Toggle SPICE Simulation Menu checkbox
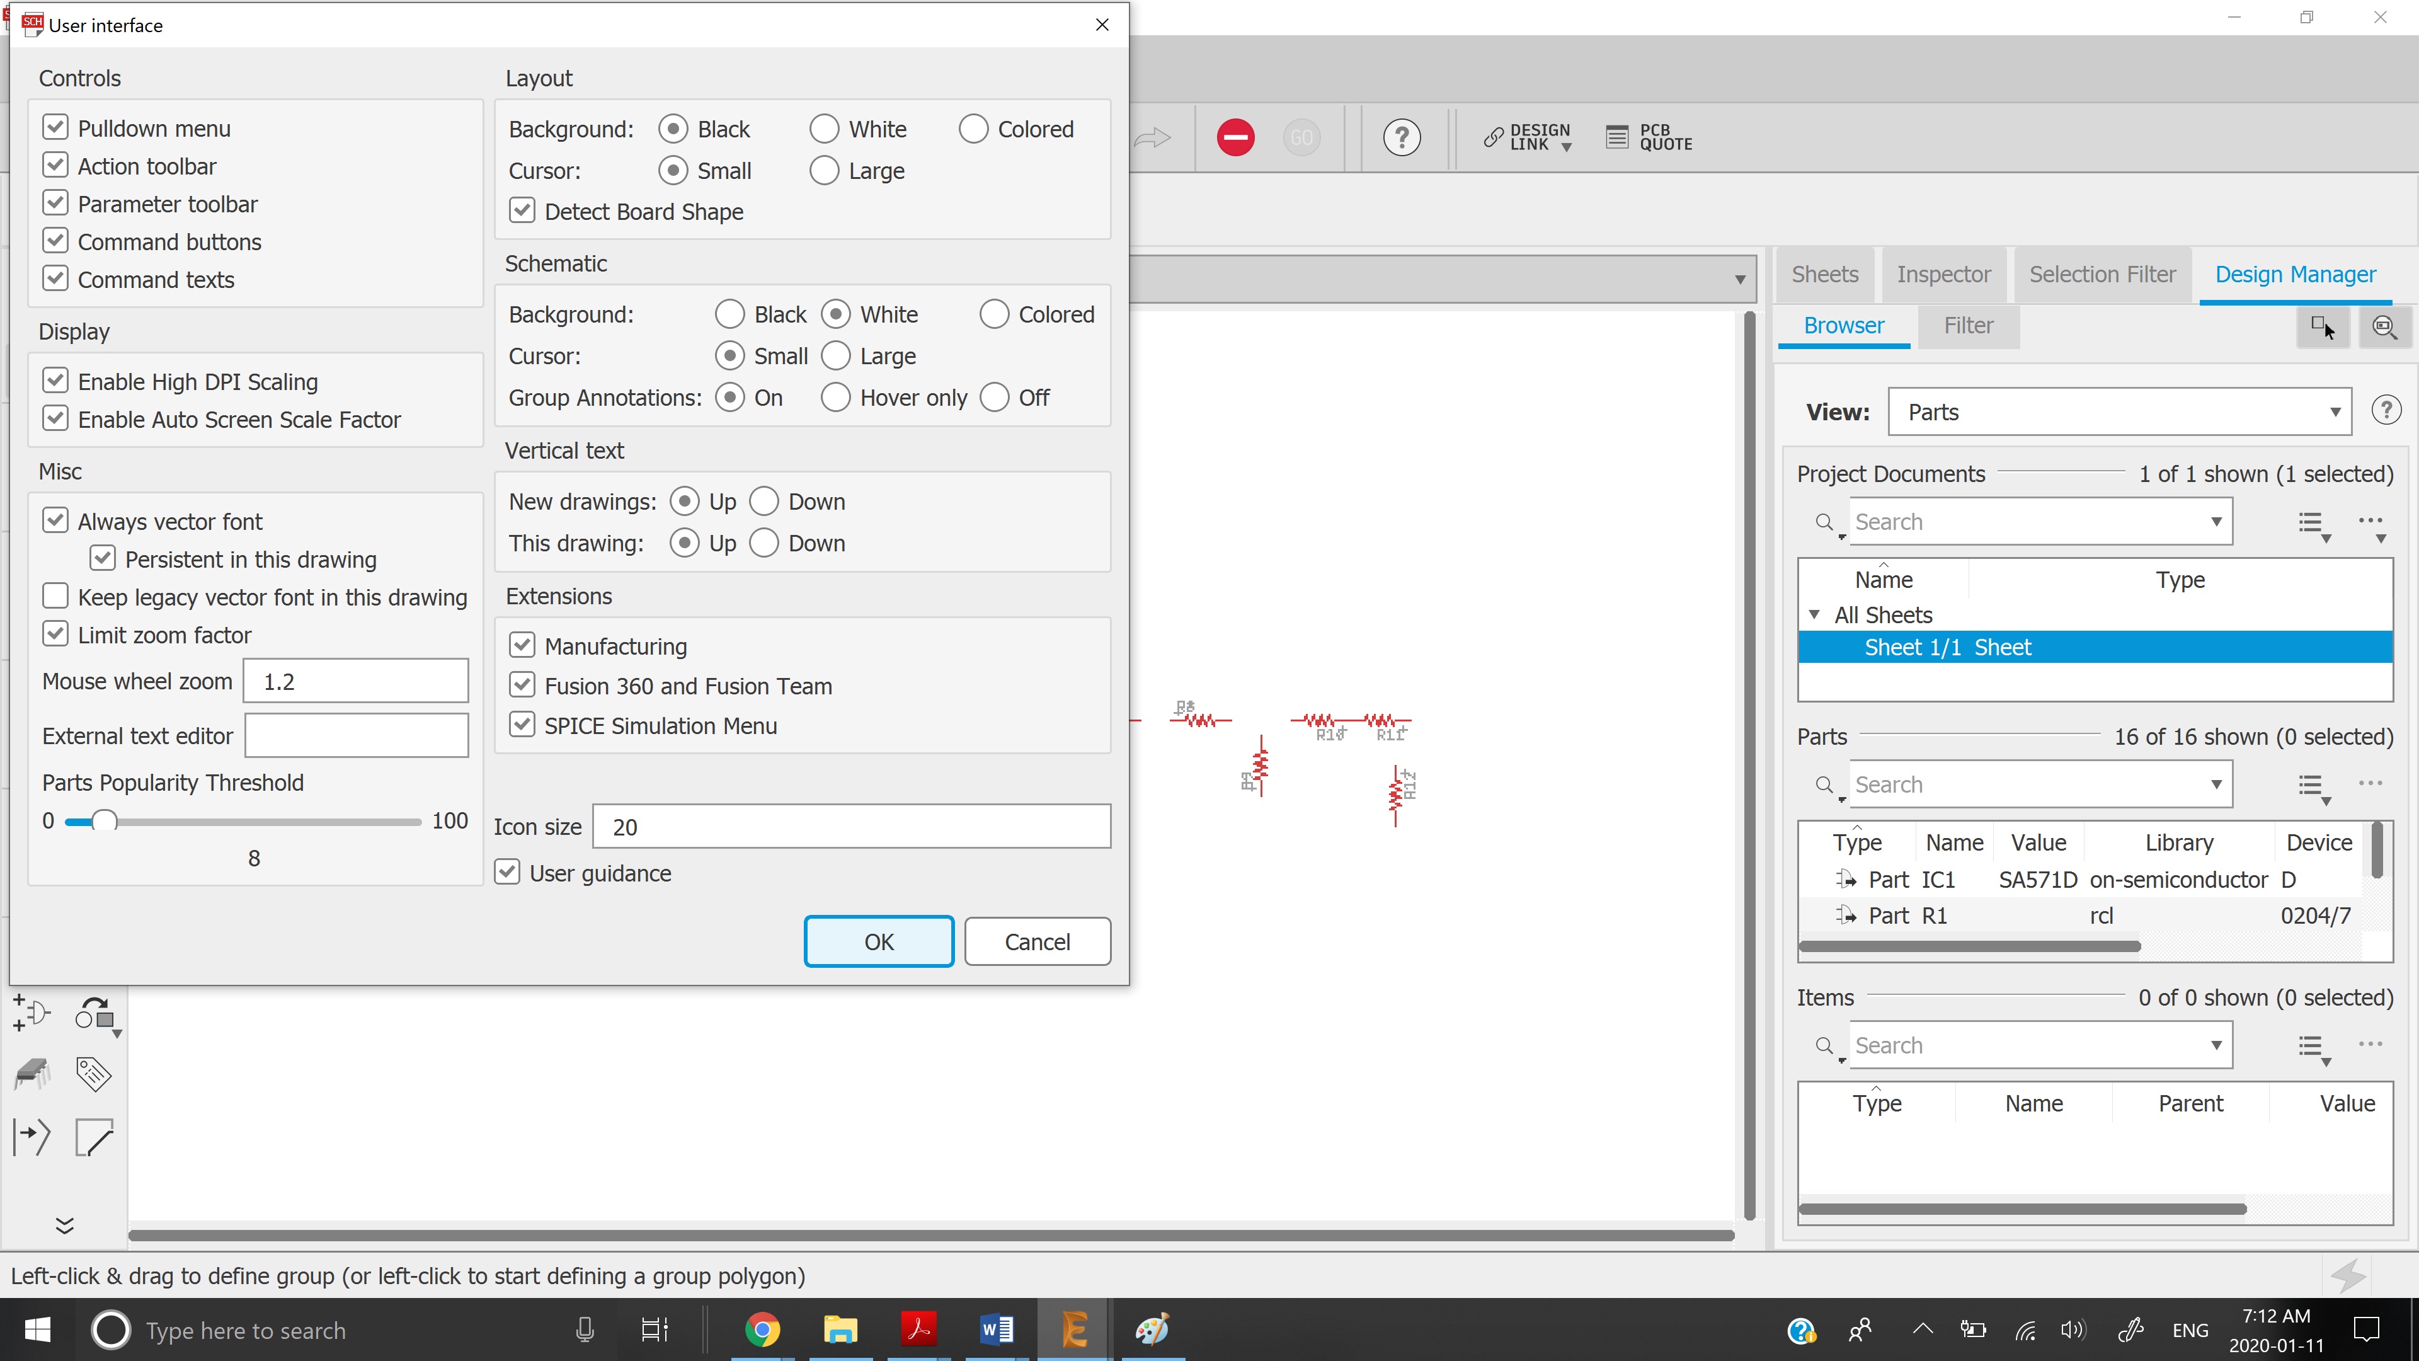The height and width of the screenshot is (1361, 2419). click(522, 725)
